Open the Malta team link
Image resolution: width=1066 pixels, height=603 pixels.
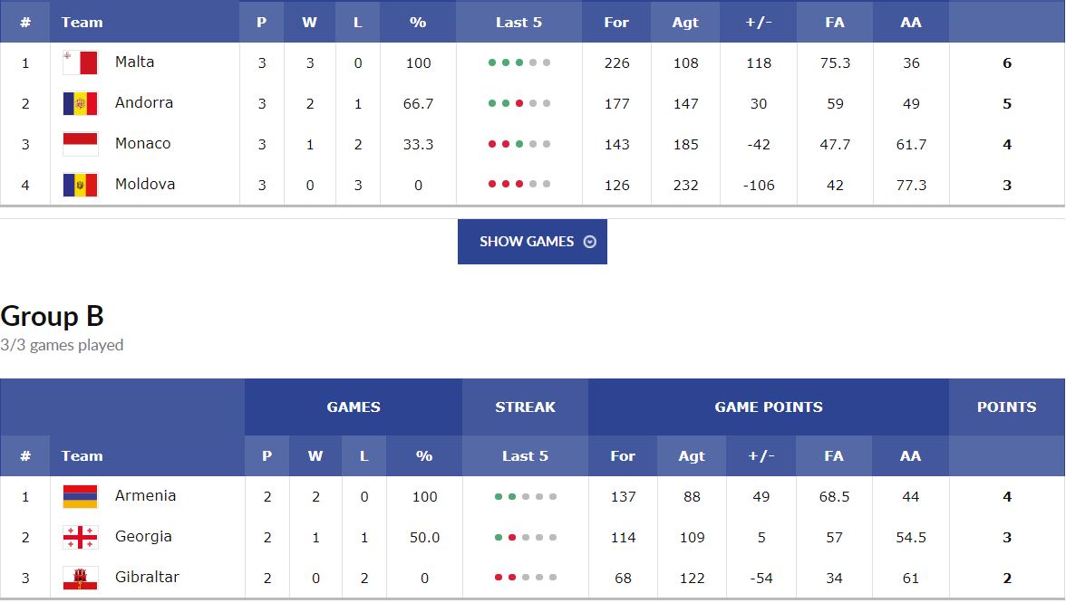point(134,62)
